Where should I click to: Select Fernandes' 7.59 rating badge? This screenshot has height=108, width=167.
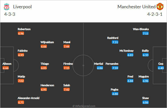[x=115, y=68]
